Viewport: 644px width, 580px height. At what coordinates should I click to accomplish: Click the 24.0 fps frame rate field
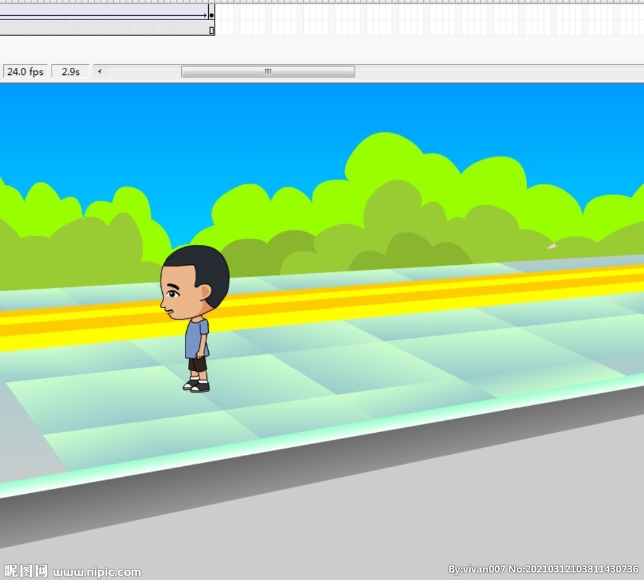25,72
